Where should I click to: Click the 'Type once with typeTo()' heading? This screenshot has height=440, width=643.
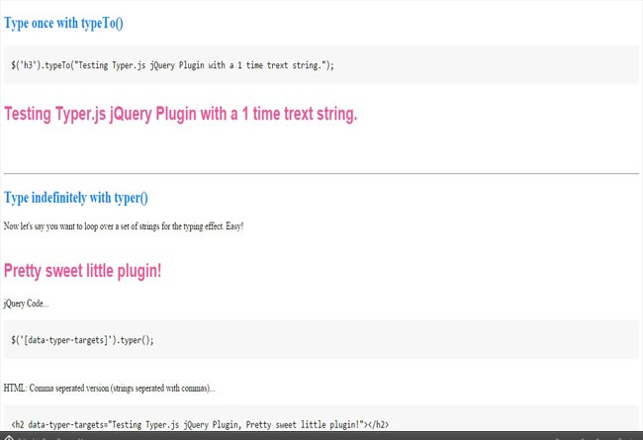tap(63, 23)
